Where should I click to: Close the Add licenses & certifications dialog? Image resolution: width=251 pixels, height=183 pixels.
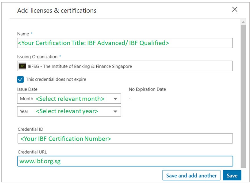[235, 9]
